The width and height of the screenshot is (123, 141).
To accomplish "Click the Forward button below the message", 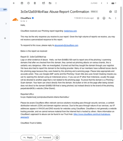I will (45, 138).
